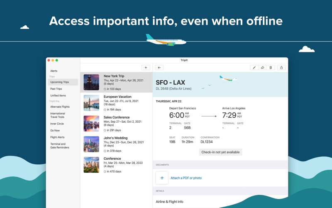
Task: Open Past Trips list
Action: tap(56, 89)
